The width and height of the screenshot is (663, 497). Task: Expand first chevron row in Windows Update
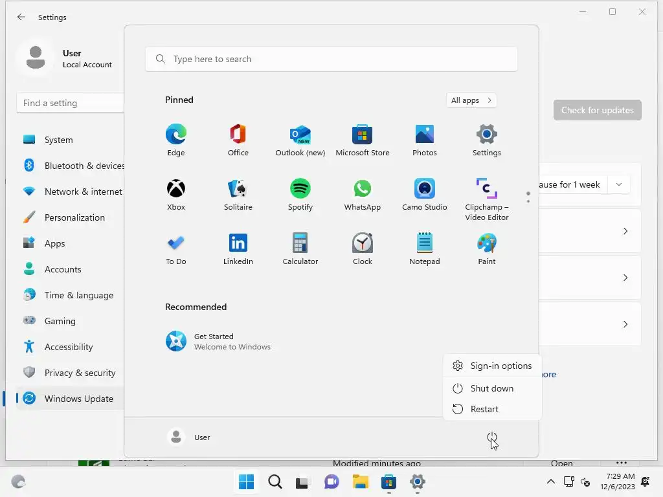(625, 231)
